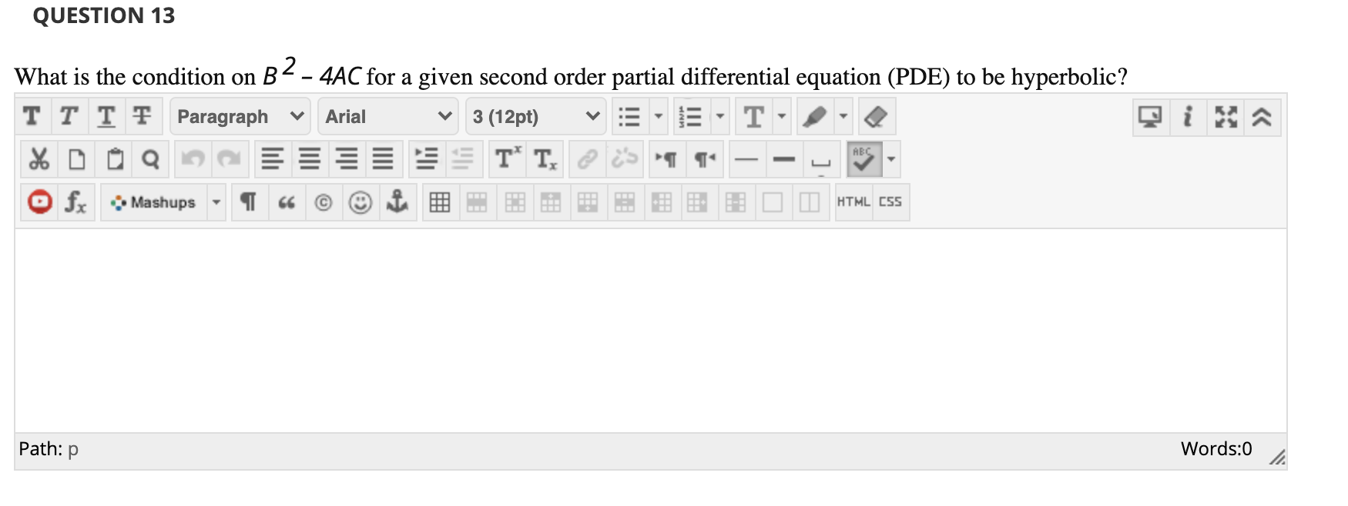The height and width of the screenshot is (506, 1348).
Task: Open the Arial font family dropdown
Action: 387,116
